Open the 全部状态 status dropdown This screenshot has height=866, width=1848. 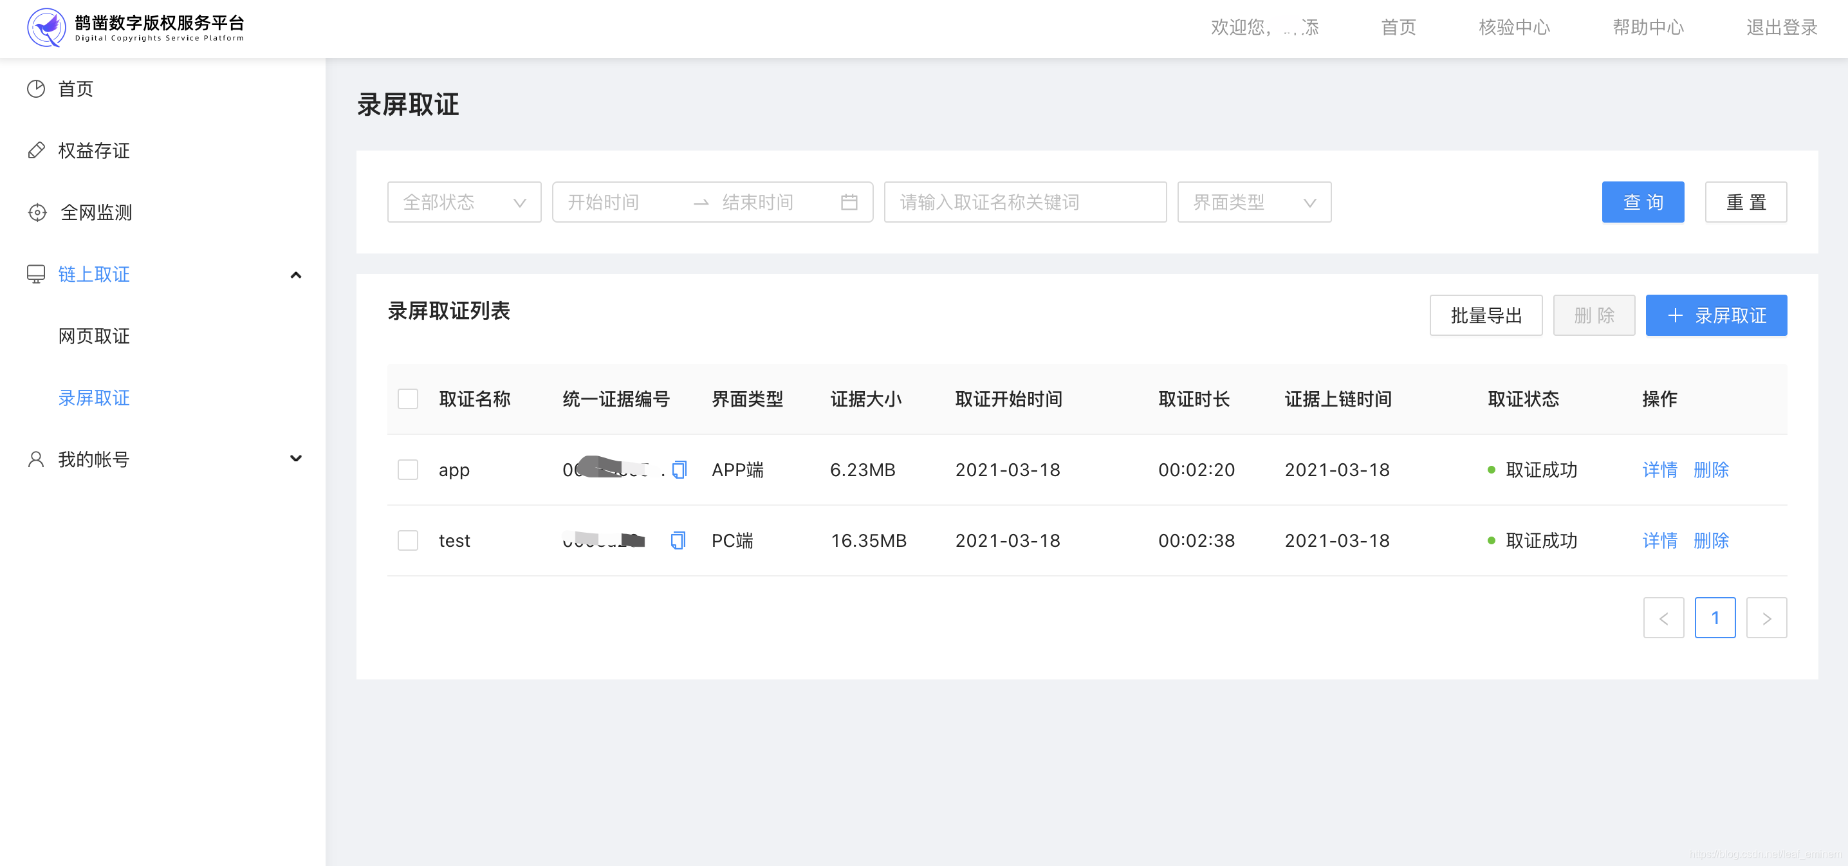(x=464, y=202)
